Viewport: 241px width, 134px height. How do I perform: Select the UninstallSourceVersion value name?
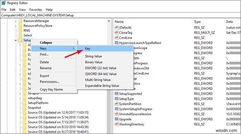point(135,114)
